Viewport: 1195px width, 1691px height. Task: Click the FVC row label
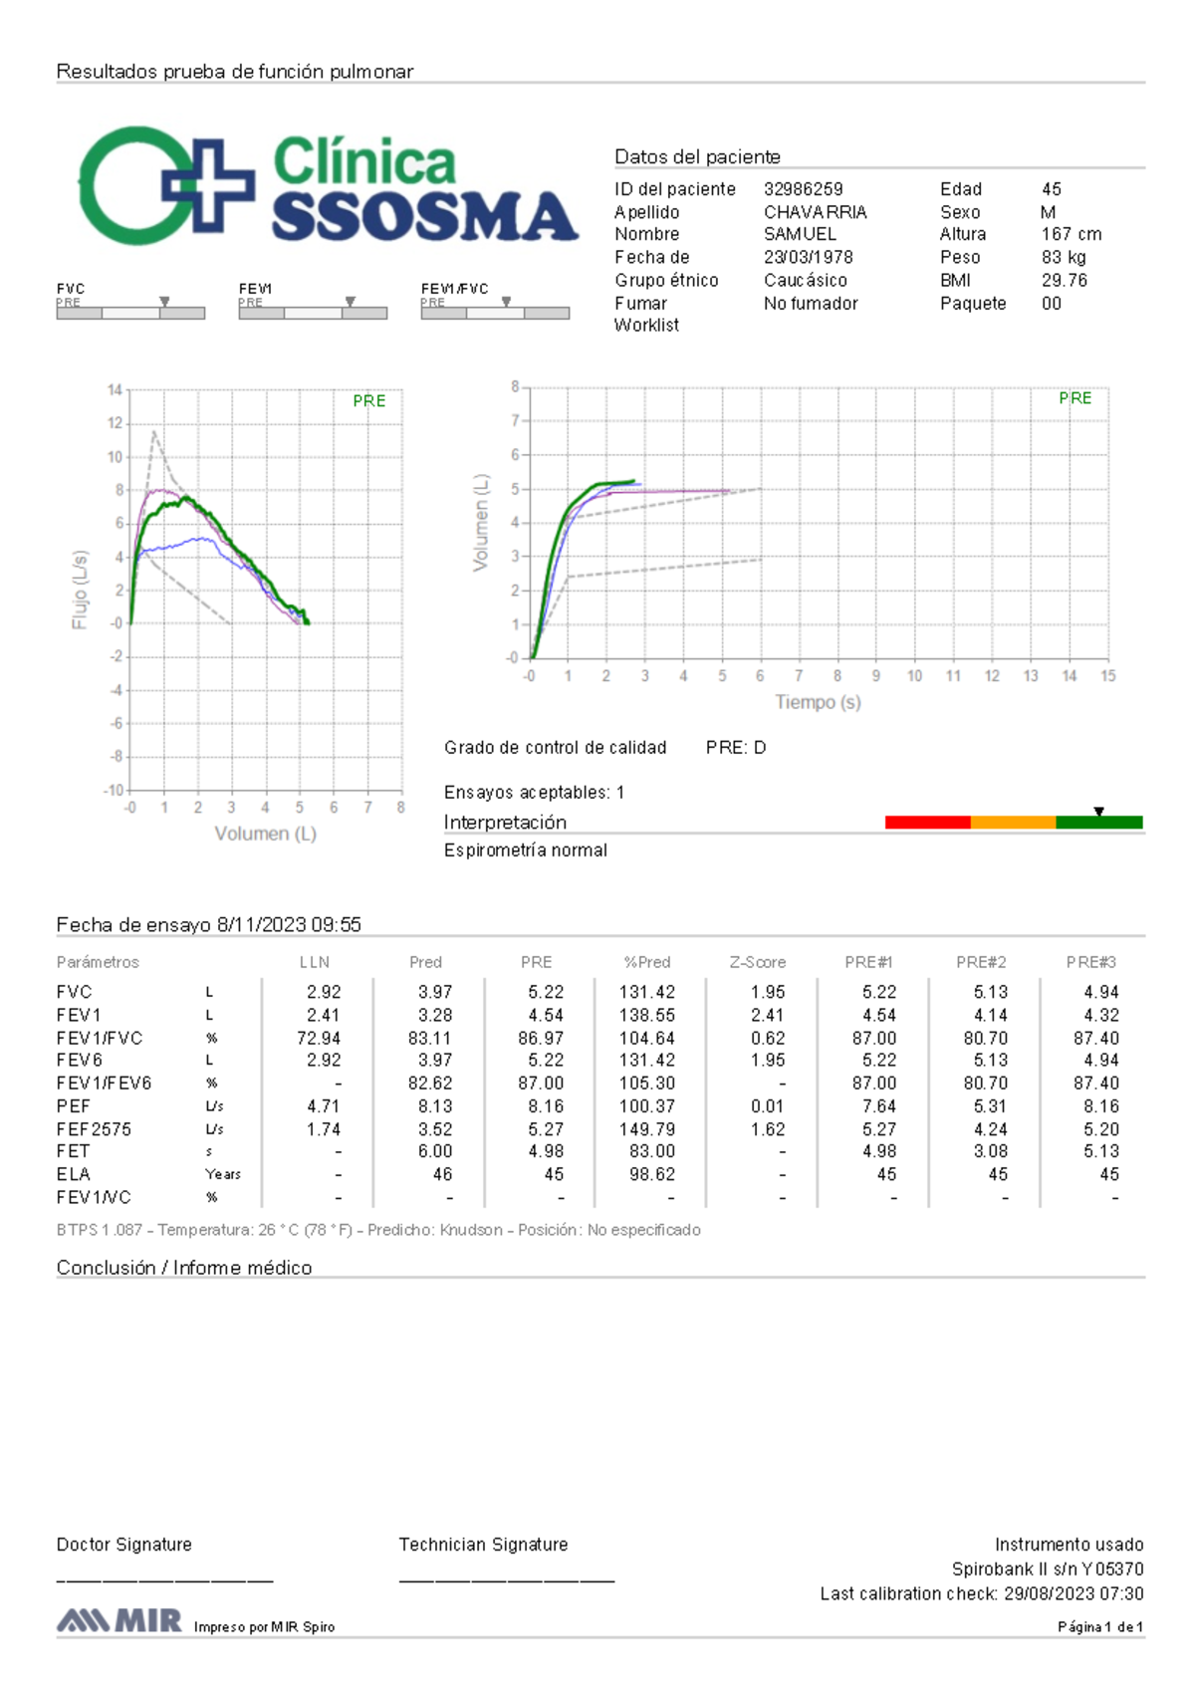click(x=74, y=992)
